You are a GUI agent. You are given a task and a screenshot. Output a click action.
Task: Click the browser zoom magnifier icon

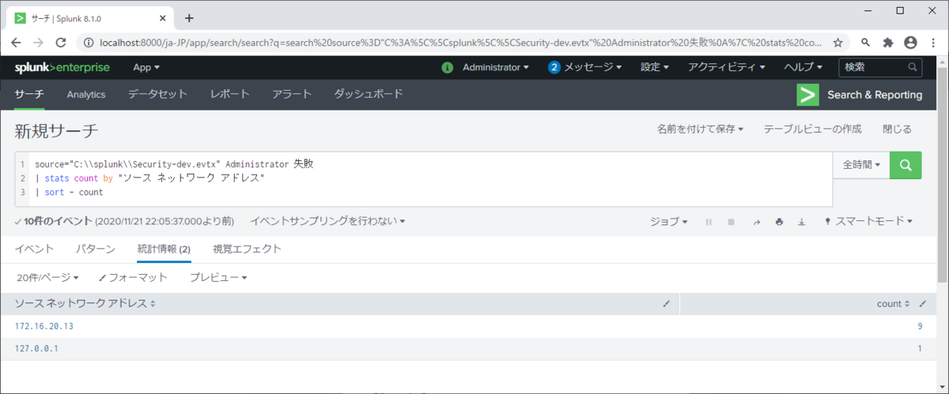coord(866,43)
